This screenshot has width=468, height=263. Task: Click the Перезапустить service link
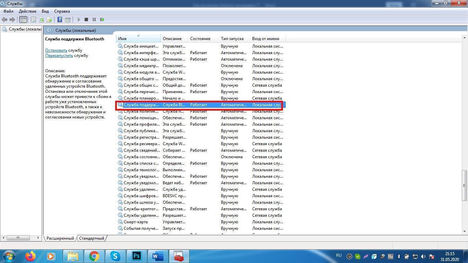click(59, 55)
